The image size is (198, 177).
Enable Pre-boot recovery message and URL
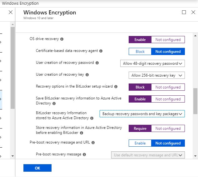coord(140,143)
